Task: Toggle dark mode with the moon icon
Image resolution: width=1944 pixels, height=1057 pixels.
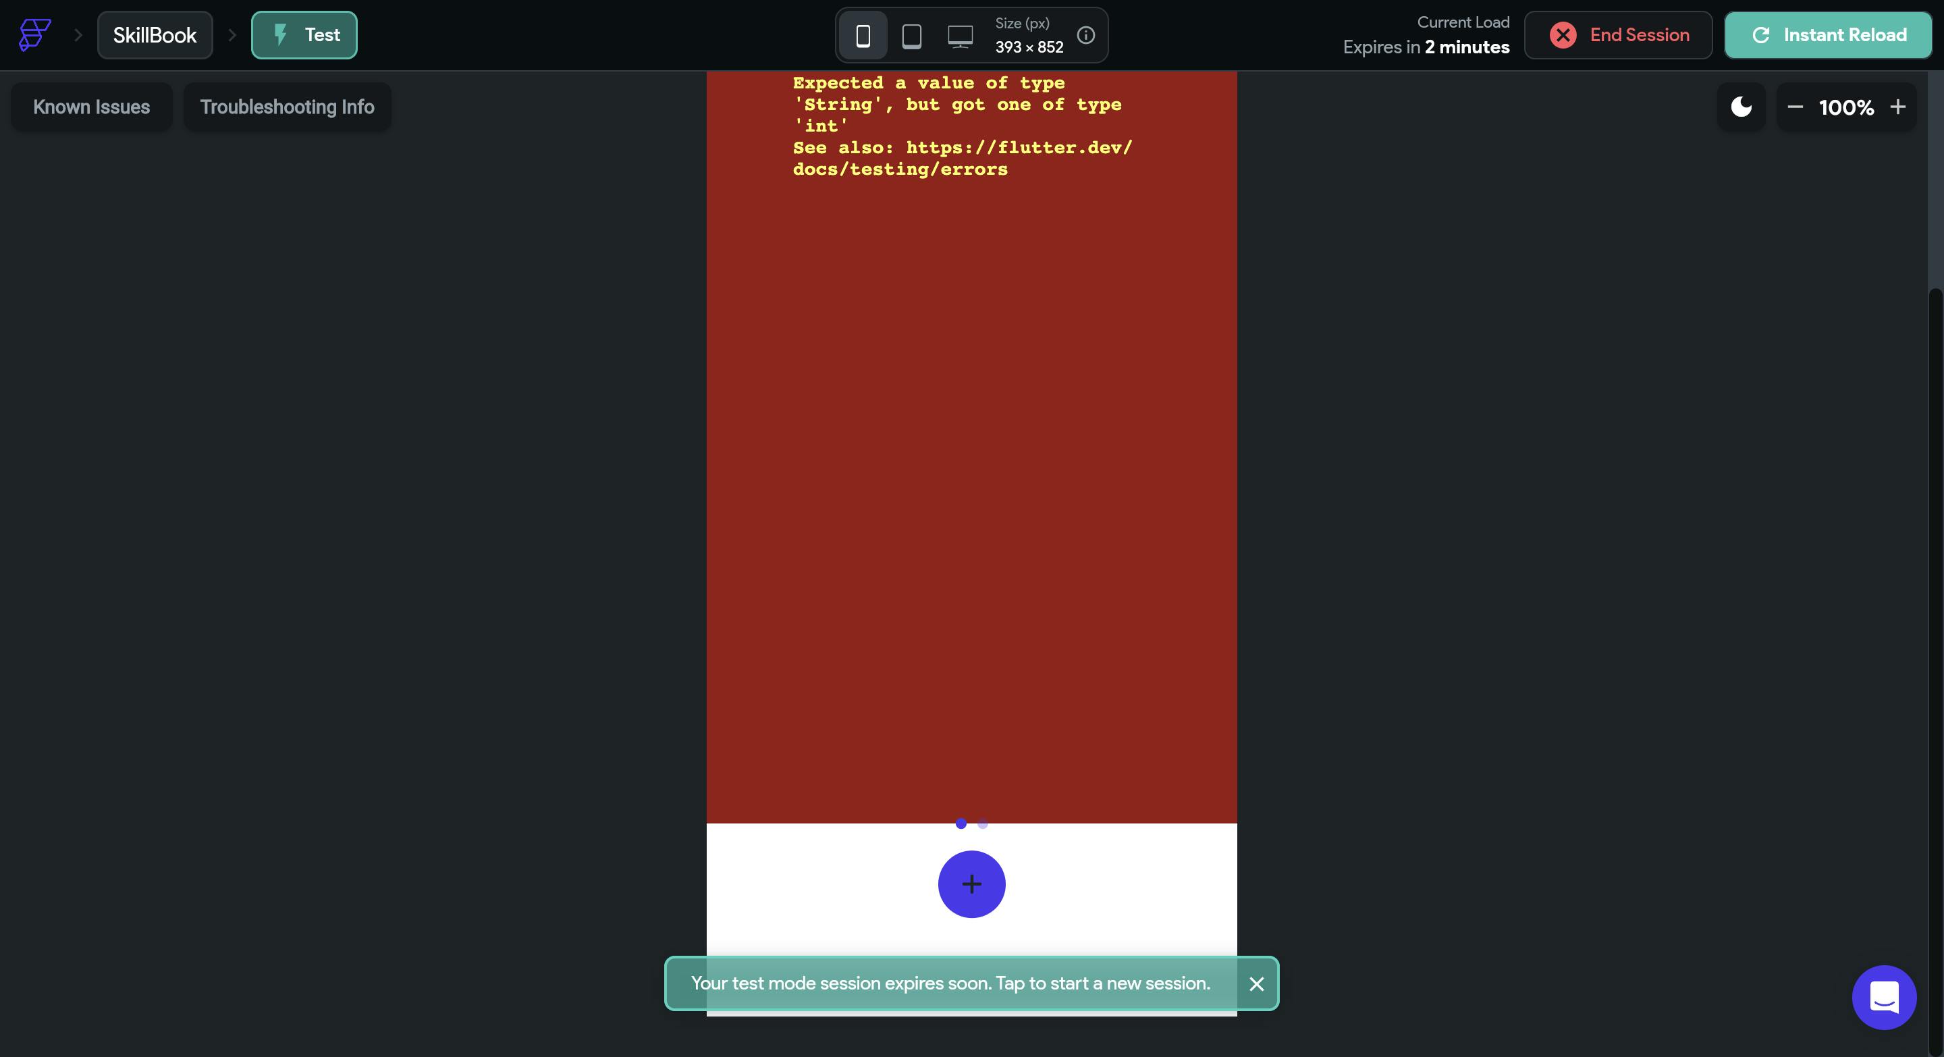Action: point(1741,107)
